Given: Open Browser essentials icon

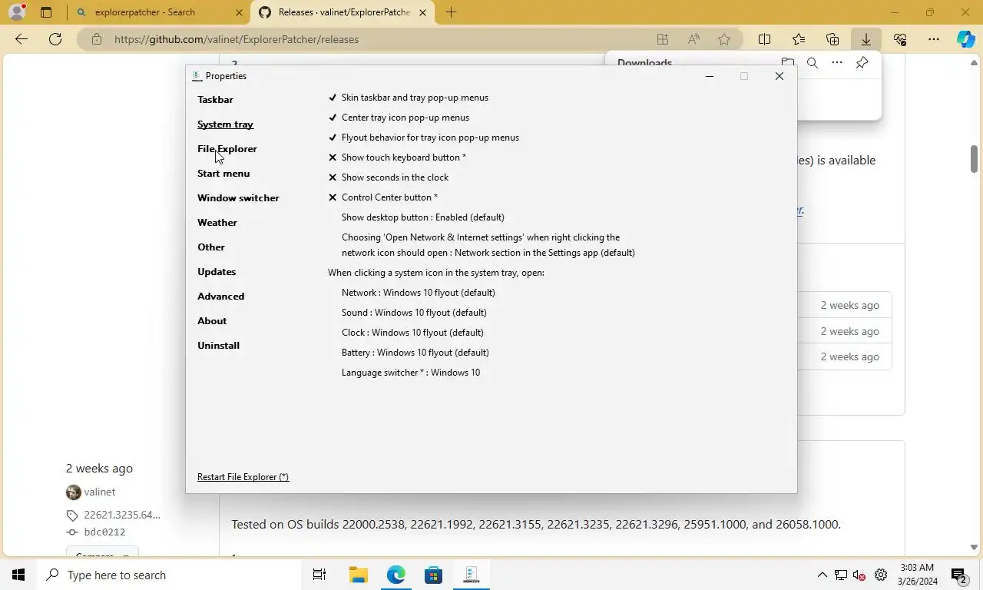Looking at the screenshot, I should (x=900, y=39).
